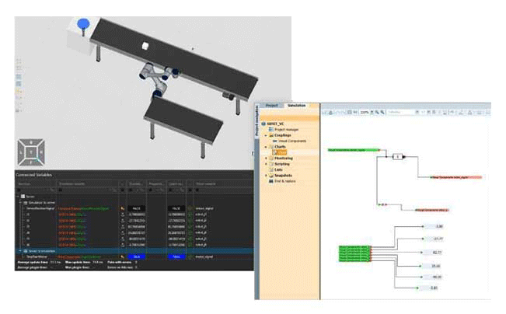The image size is (506, 314).
Task: Expand the Monitoring folder
Action: pos(266,158)
